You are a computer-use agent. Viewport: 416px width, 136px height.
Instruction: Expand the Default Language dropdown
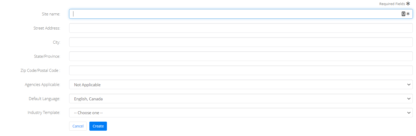(x=241, y=98)
